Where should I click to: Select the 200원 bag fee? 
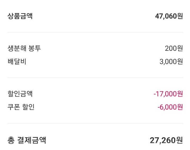174,48
